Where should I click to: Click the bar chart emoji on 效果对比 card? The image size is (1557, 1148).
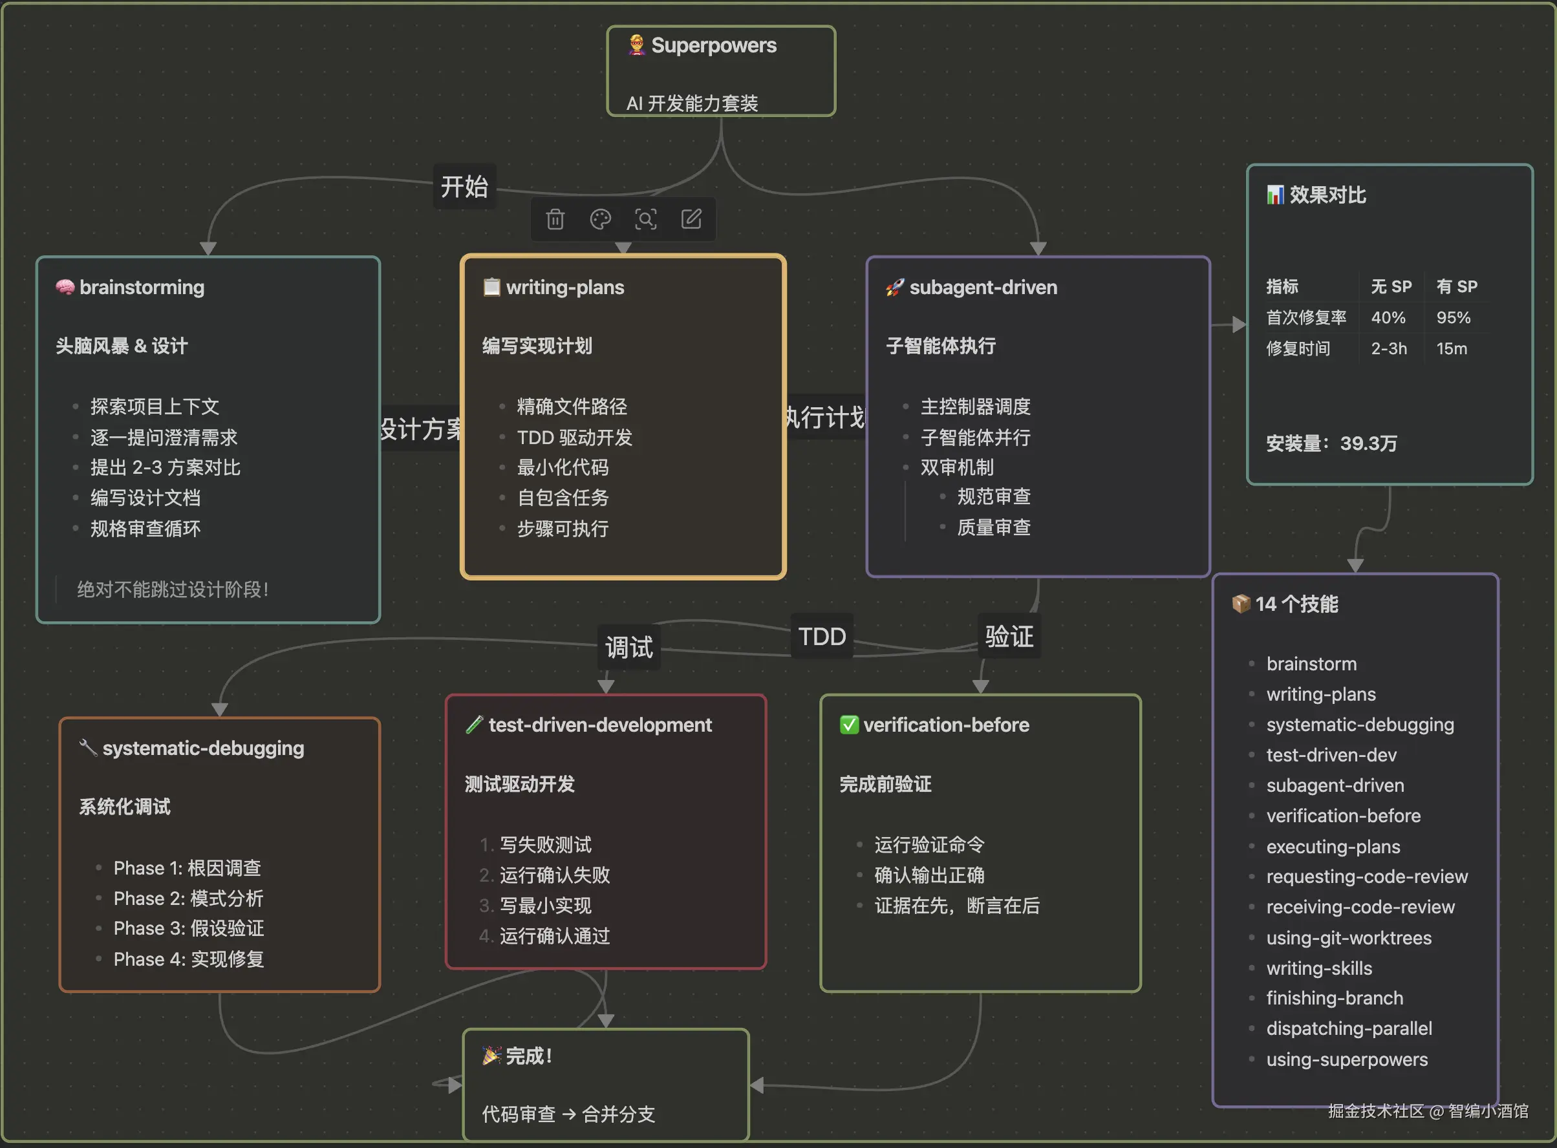[x=1275, y=195]
